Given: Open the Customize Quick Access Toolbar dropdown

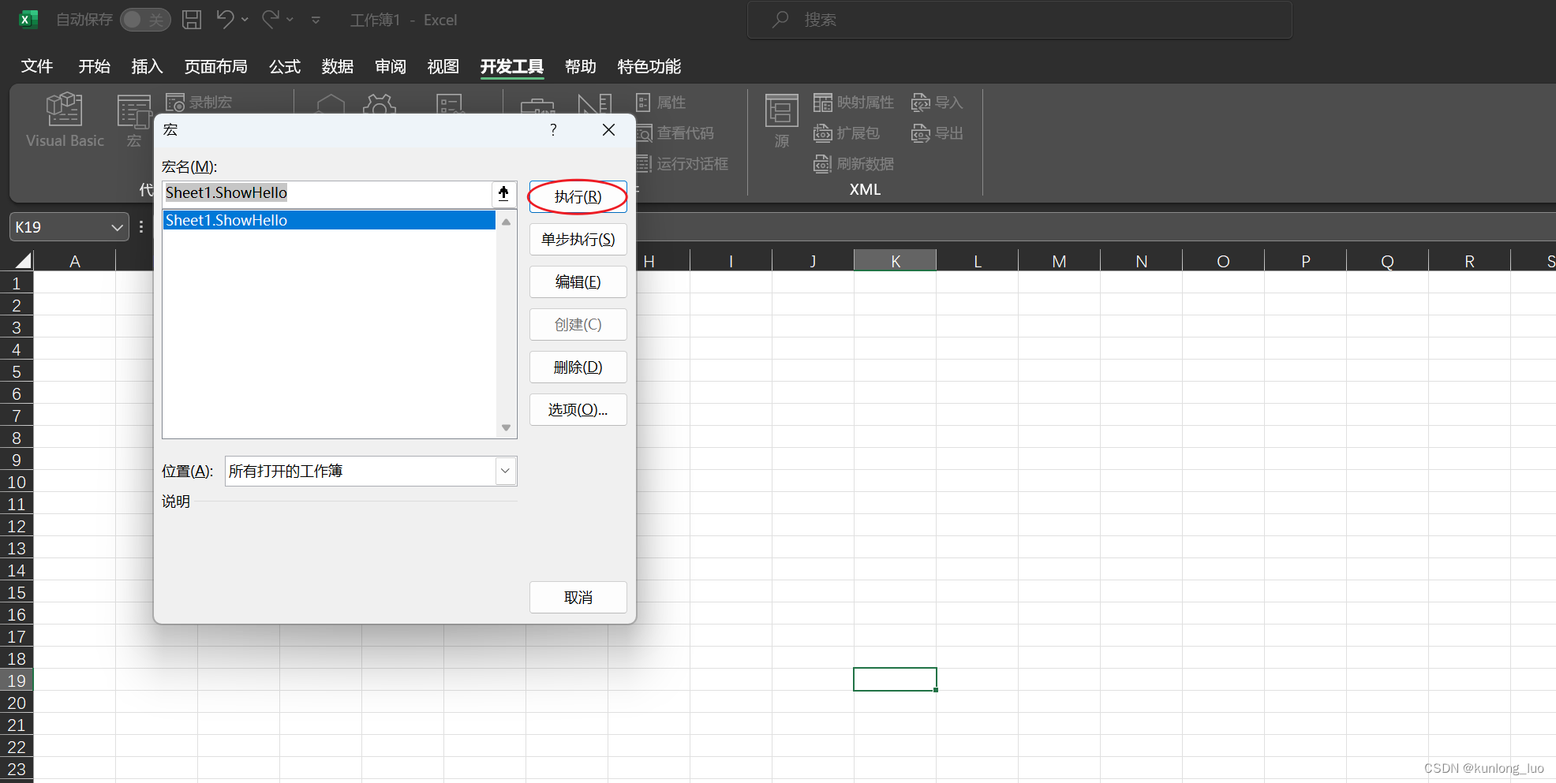Looking at the screenshot, I should pos(316,20).
